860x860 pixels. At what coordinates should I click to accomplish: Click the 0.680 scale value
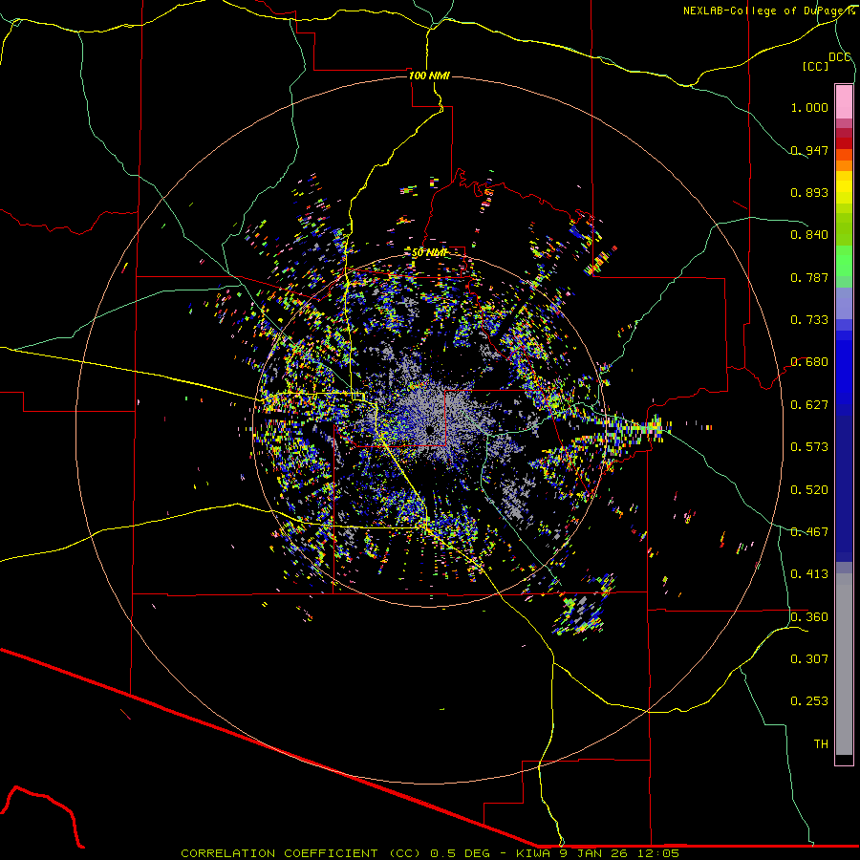(x=809, y=362)
